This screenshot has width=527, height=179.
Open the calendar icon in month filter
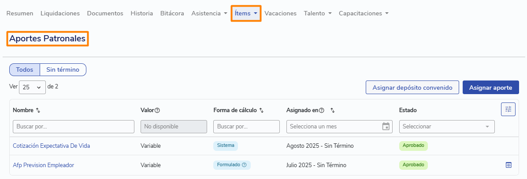(386, 127)
